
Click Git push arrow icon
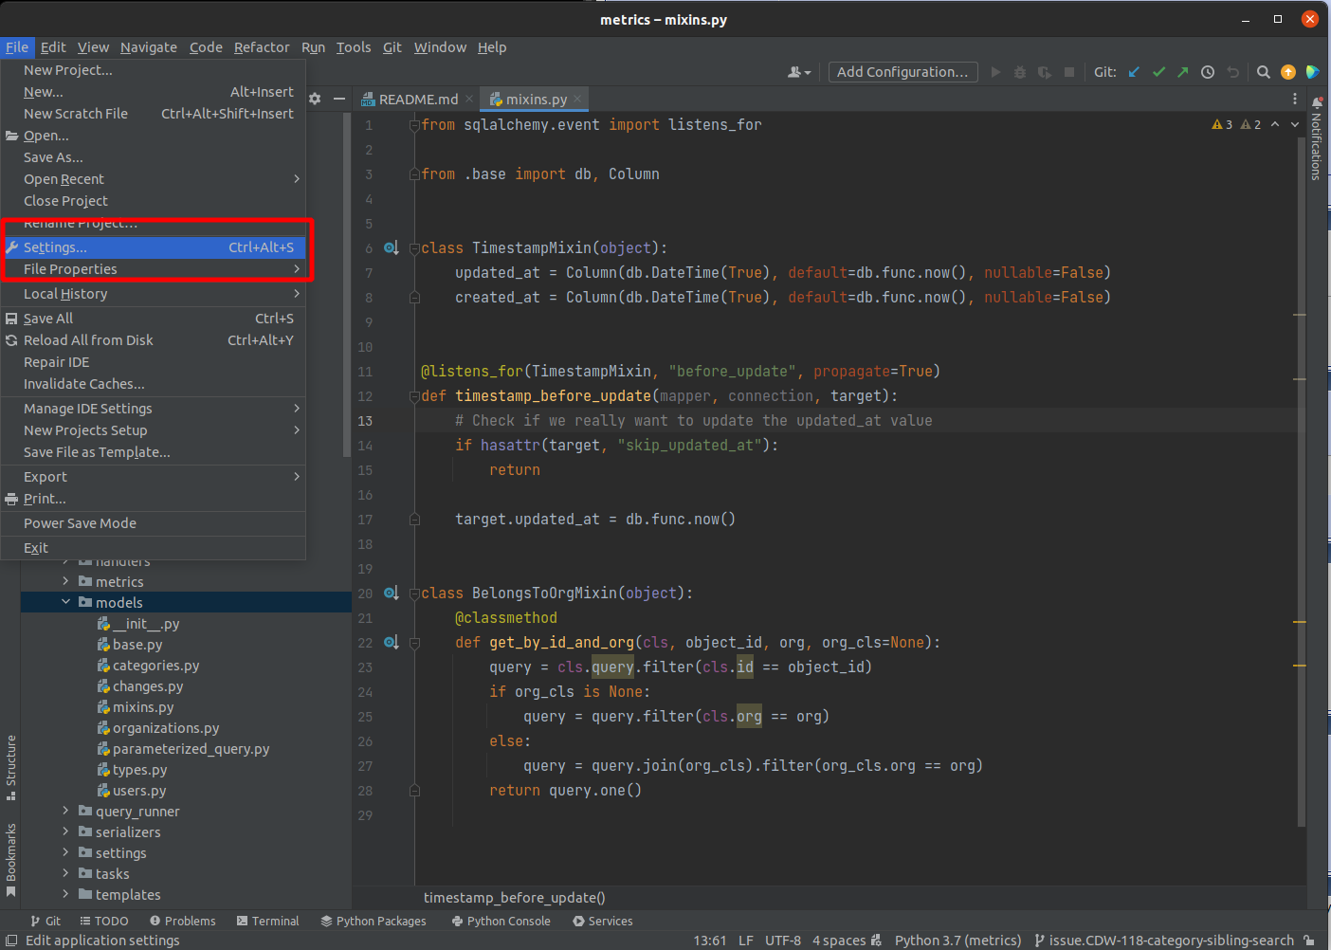point(1182,72)
